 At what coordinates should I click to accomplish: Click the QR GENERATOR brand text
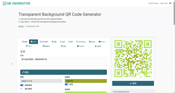18,3
